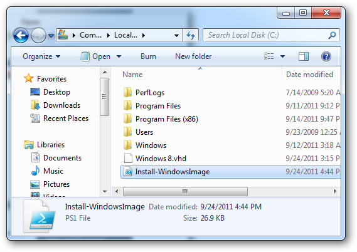Click the Users folder icon
The width and height of the screenshot is (357, 252).
pyautogui.click(x=127, y=132)
